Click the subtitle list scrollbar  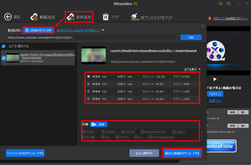(202, 134)
